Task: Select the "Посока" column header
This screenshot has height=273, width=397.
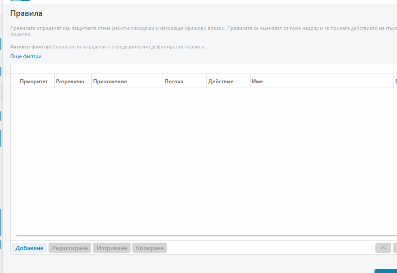Action: [x=173, y=81]
